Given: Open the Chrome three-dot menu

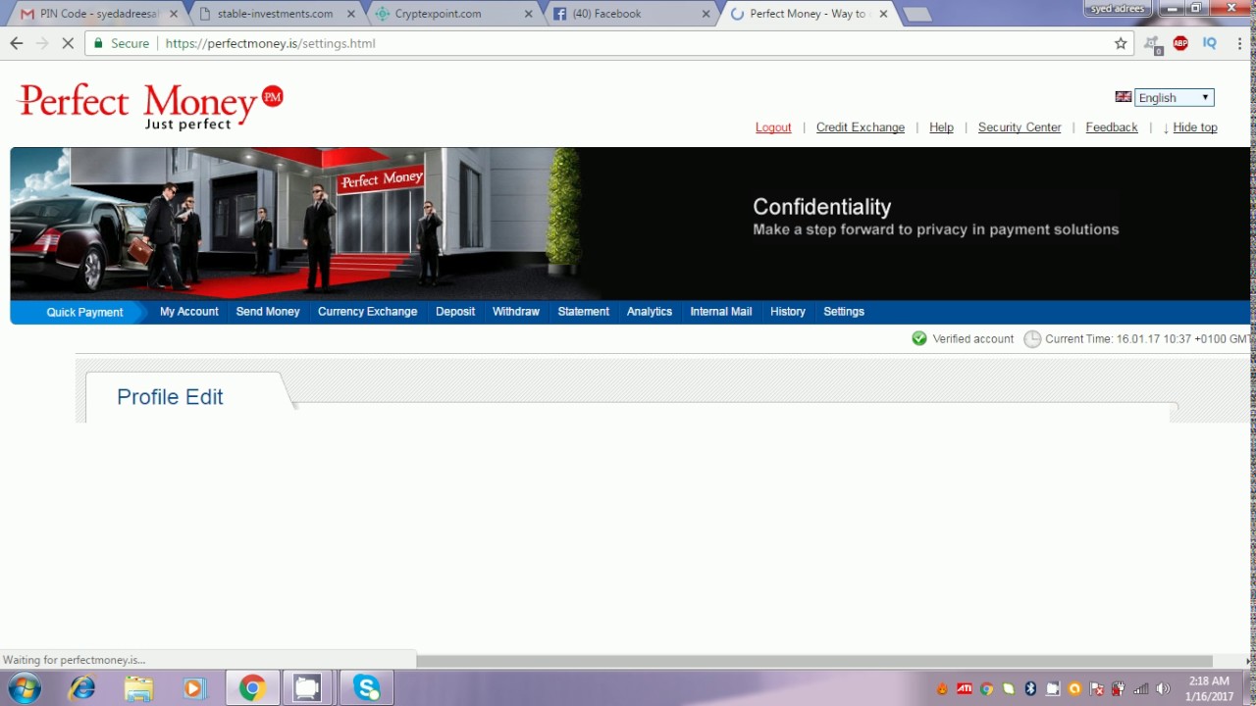Looking at the screenshot, I should click(1238, 43).
